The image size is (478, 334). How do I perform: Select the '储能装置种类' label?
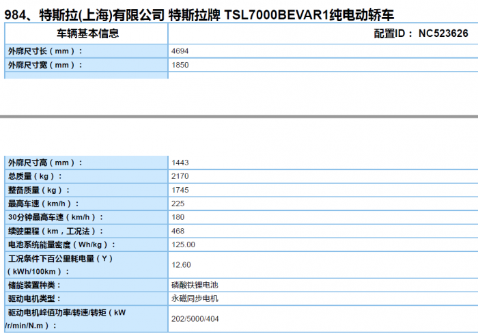click(x=34, y=286)
